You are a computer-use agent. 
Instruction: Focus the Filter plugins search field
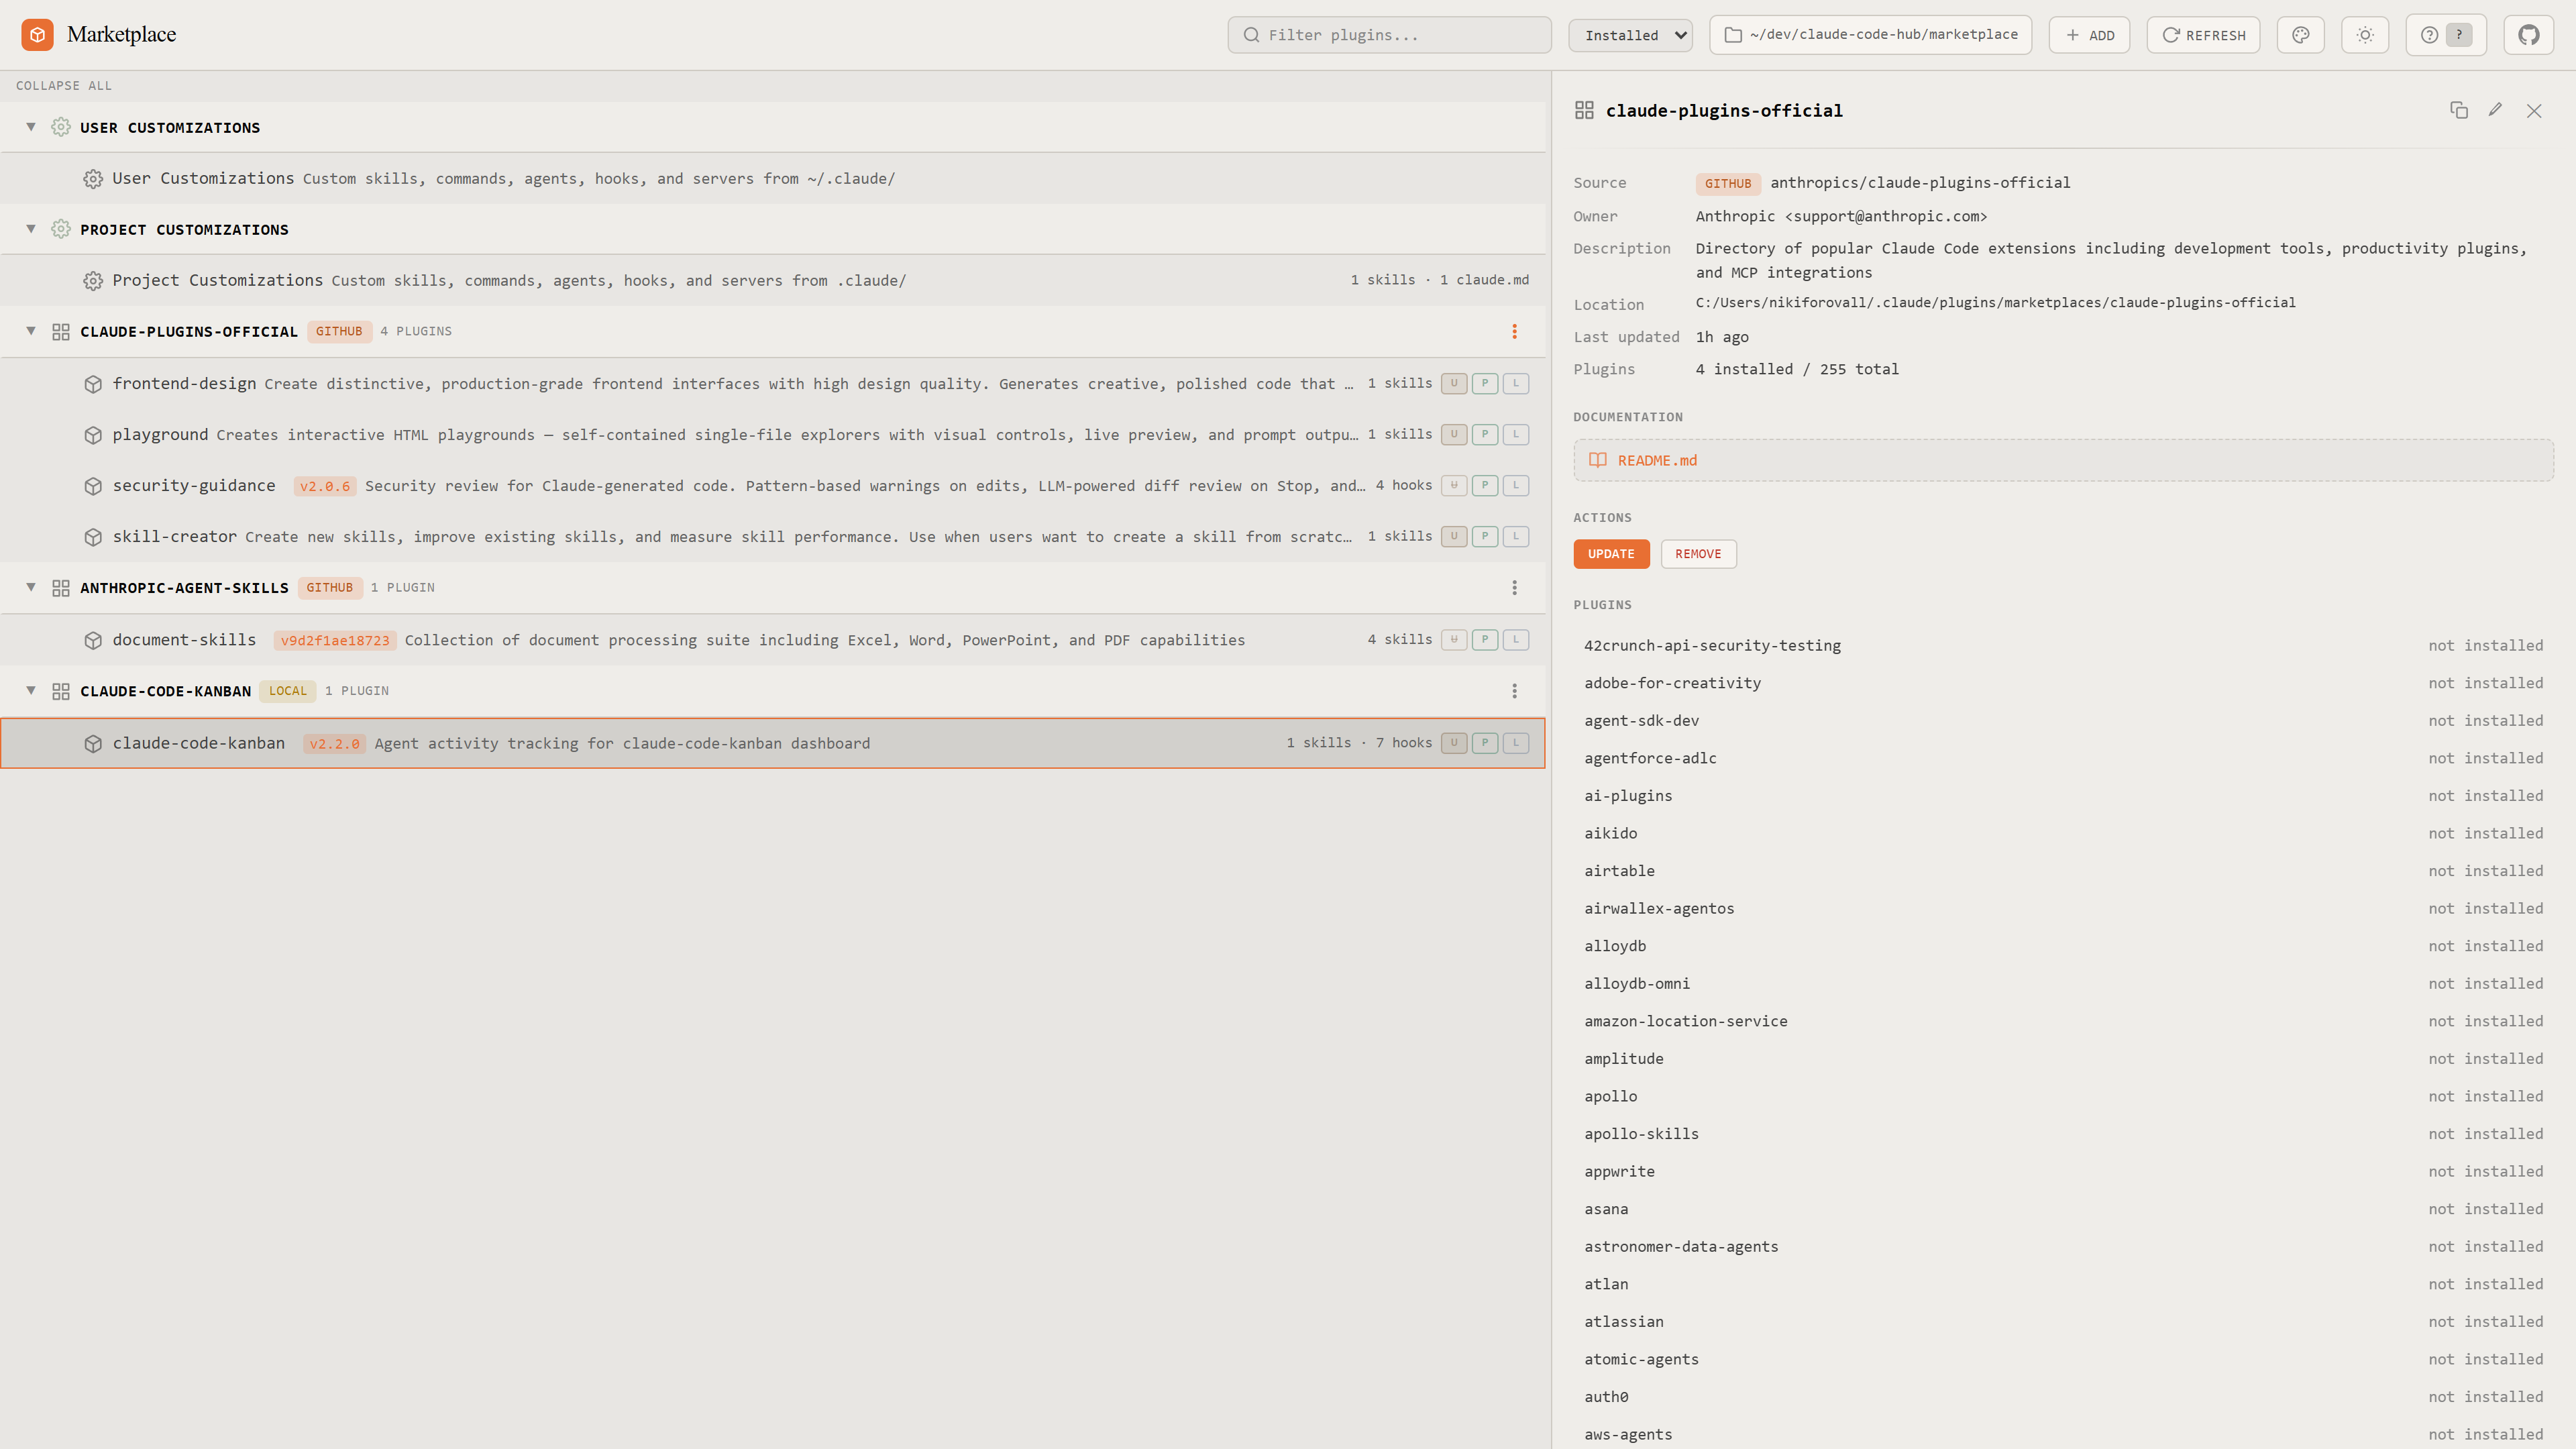tap(1389, 35)
